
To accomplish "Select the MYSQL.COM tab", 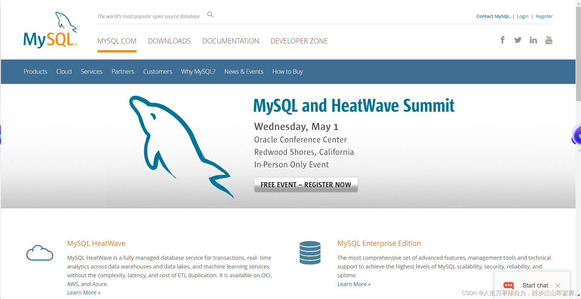I will pyautogui.click(x=117, y=41).
